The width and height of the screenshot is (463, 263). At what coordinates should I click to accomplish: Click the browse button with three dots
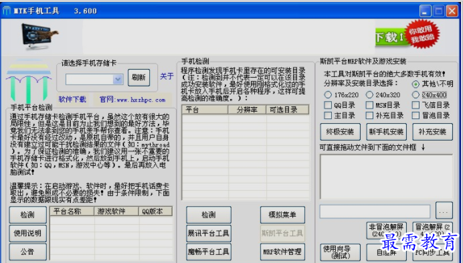(x=444, y=211)
